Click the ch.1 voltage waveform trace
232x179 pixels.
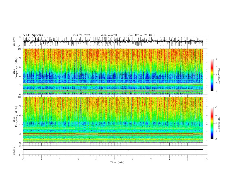(x=113, y=42)
